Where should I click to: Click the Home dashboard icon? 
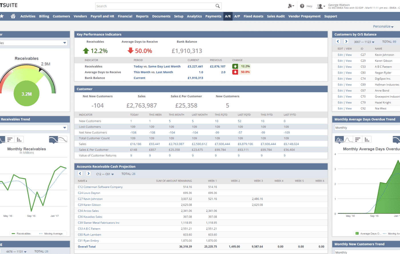[13, 16]
